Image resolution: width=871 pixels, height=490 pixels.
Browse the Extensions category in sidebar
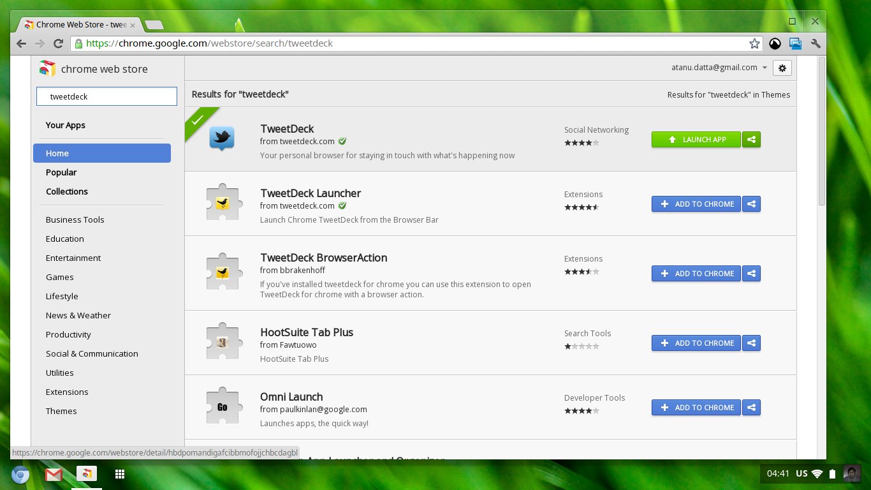point(67,392)
